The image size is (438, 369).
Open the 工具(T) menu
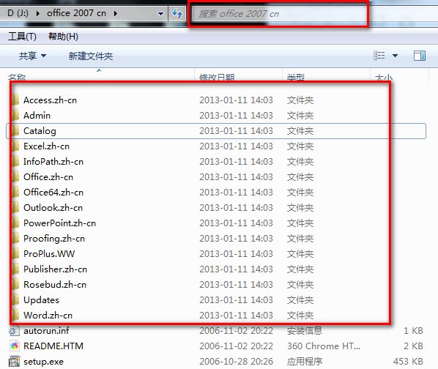(x=22, y=37)
